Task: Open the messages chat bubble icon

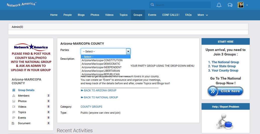Action: (230, 5)
